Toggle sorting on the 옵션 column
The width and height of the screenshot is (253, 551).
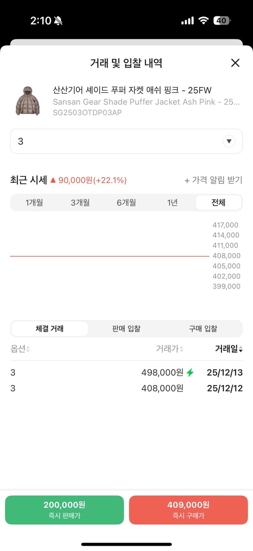[19, 349]
